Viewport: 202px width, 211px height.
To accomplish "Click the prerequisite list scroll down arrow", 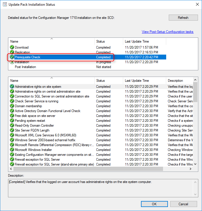I will click(195, 164).
